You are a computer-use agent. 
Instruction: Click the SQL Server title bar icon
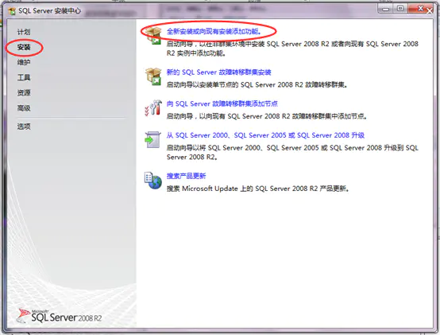[12, 11]
